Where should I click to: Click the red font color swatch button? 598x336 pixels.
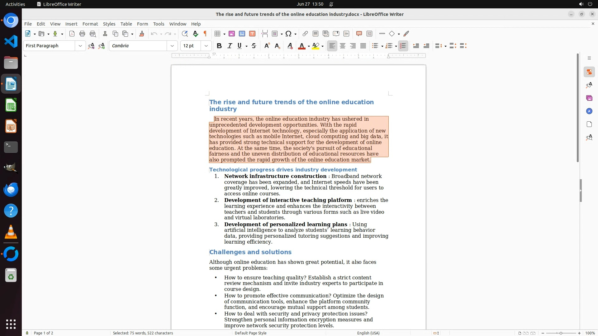tap(301, 46)
